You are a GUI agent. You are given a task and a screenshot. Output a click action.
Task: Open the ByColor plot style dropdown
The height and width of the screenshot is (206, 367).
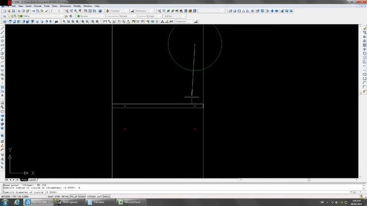(x=184, y=16)
